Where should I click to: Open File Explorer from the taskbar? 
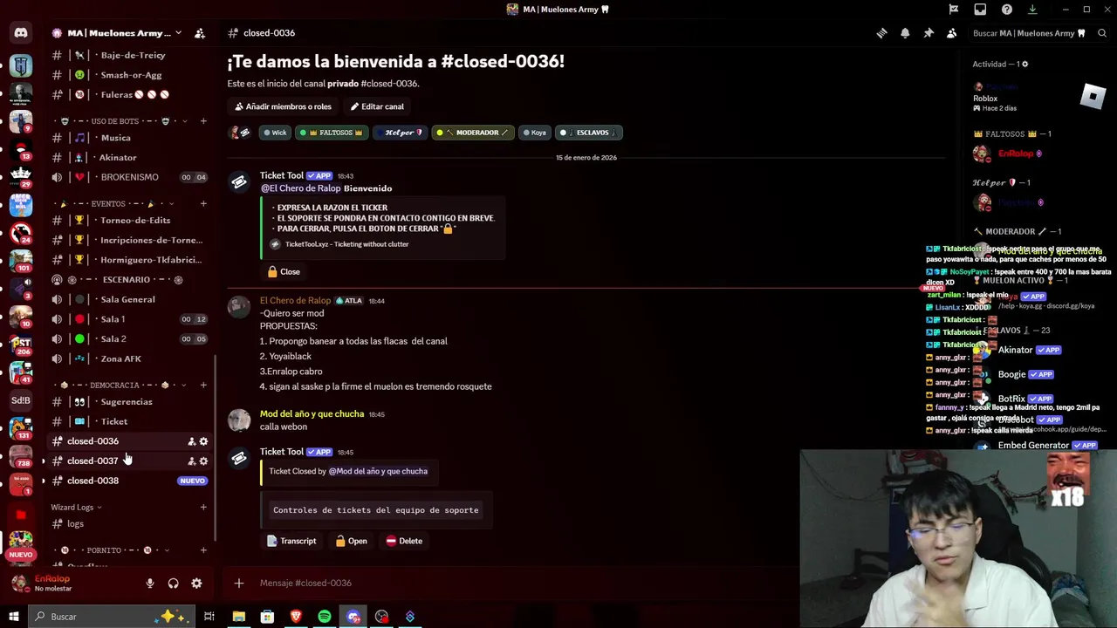[x=238, y=617]
